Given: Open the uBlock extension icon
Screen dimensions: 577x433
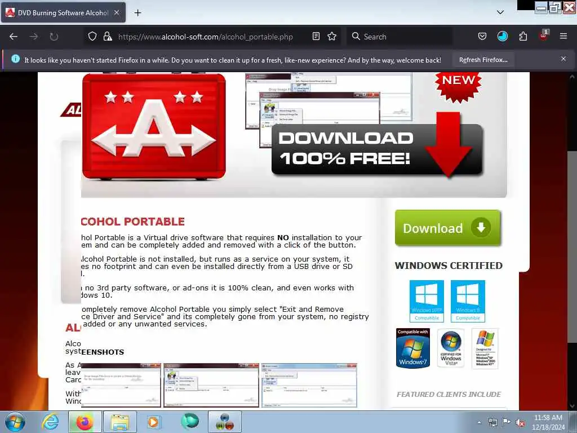Looking at the screenshot, I should (x=543, y=36).
